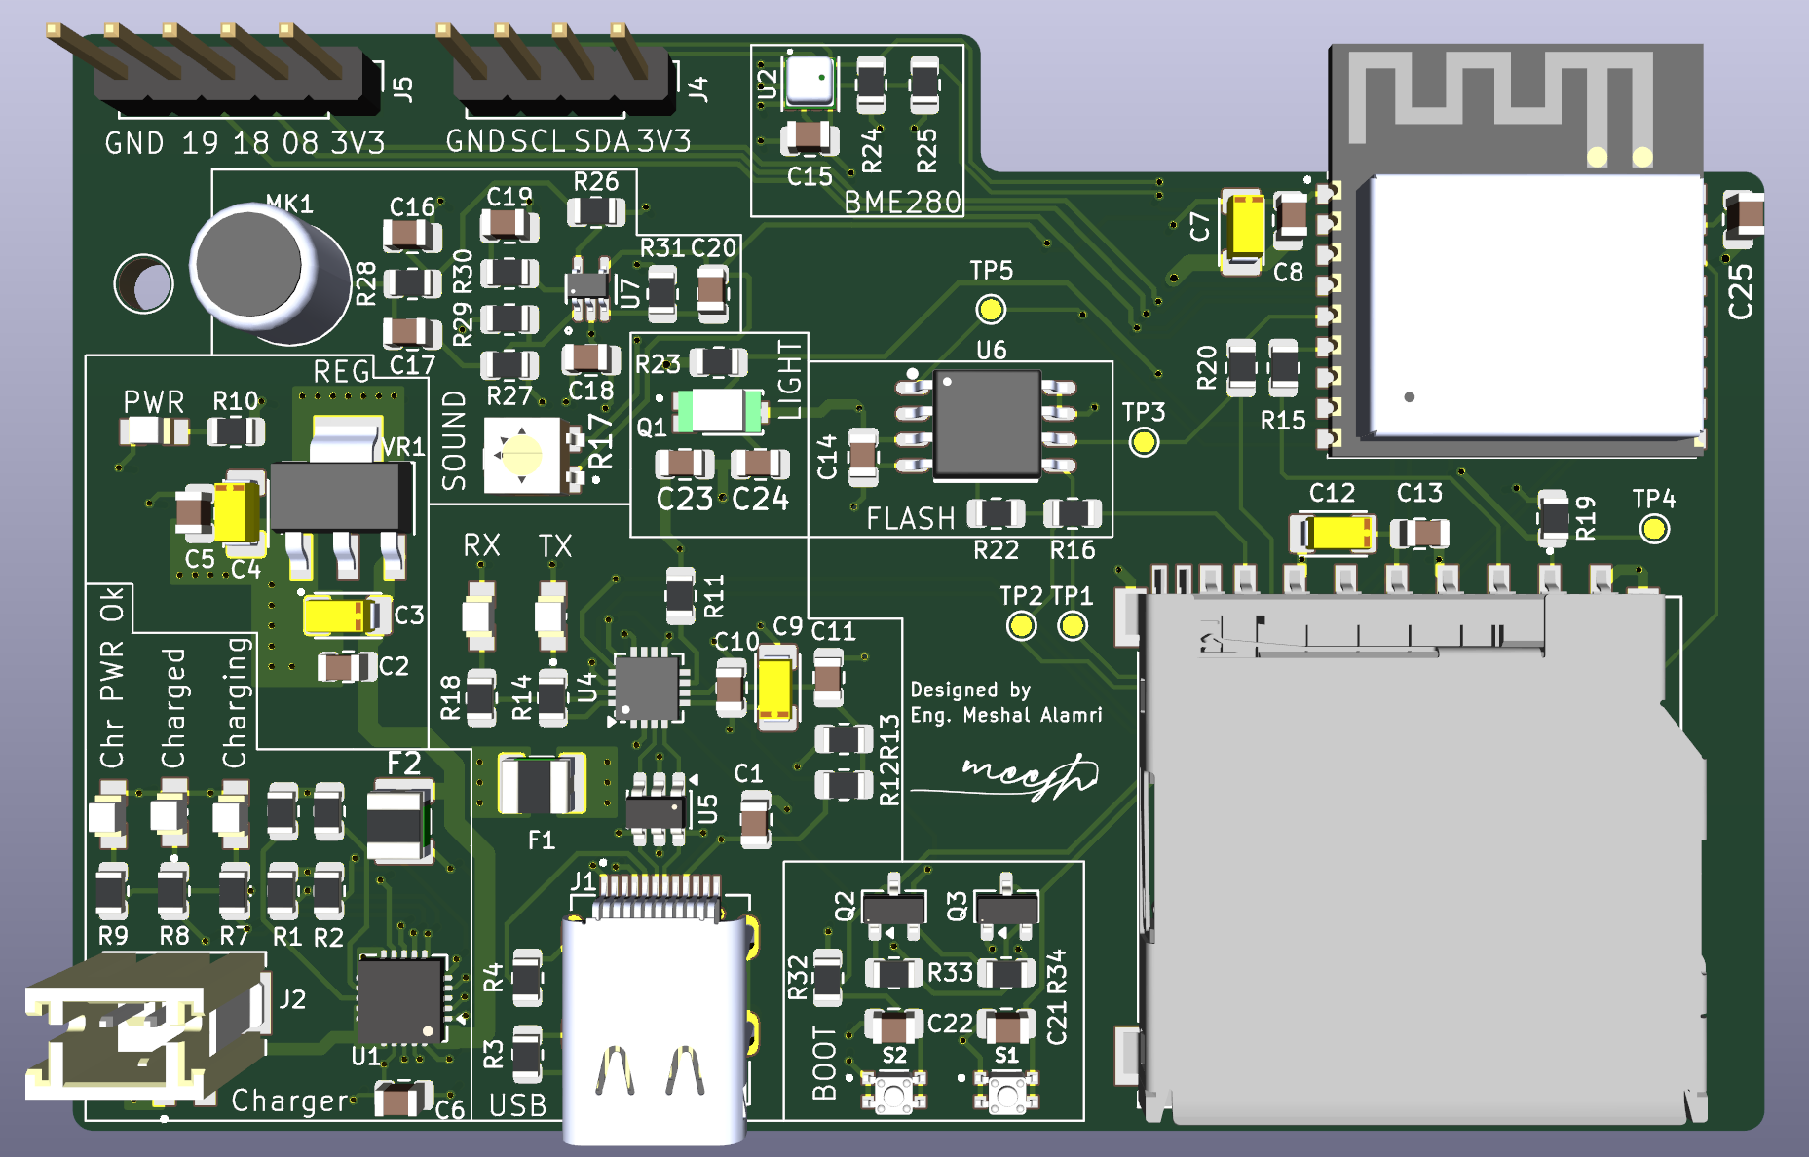Click the F1 fuse component
The image size is (1809, 1157).
[542, 784]
